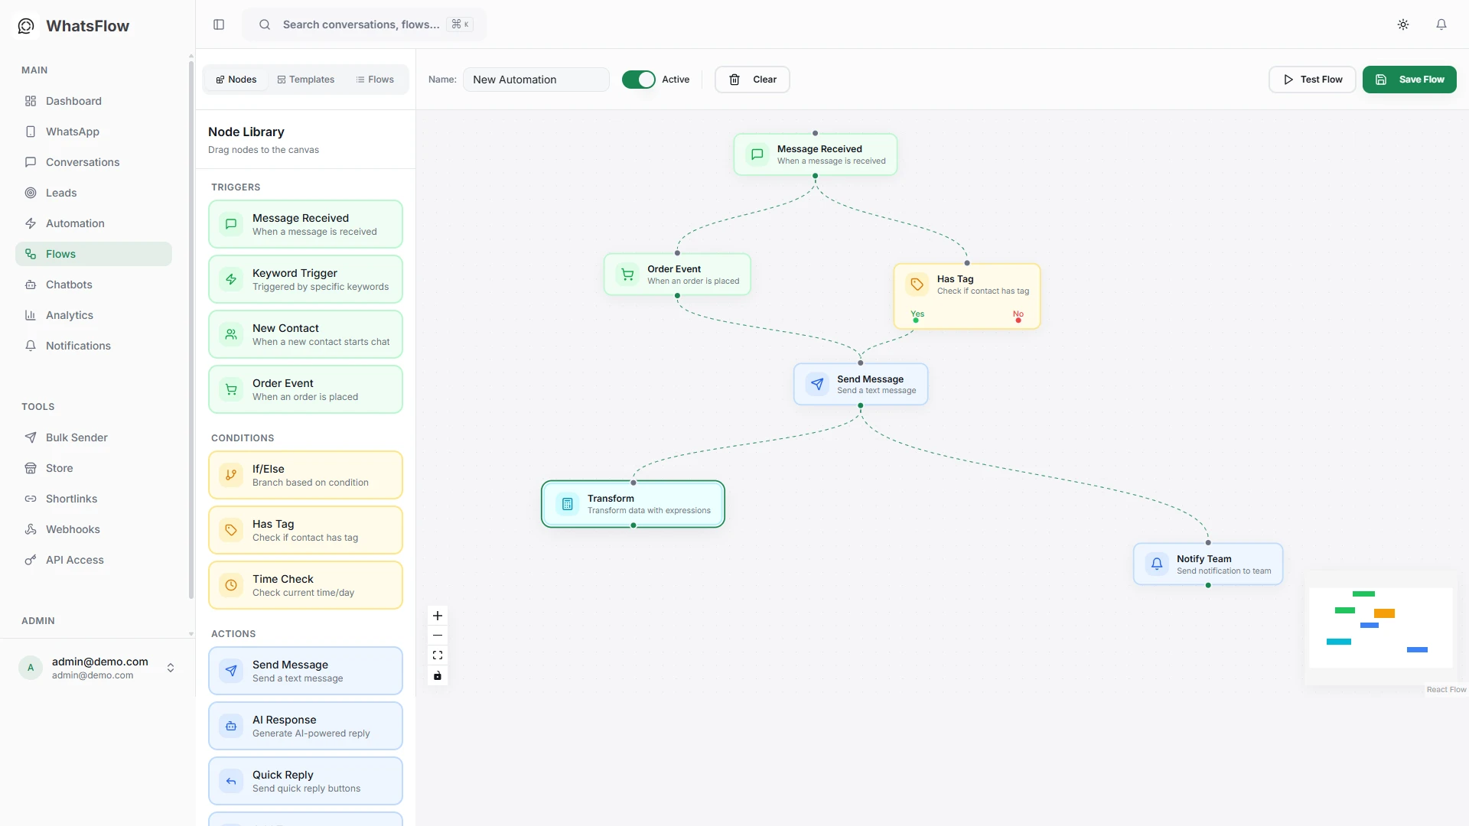The height and width of the screenshot is (826, 1469).
Task: Switch to the Nodes tab
Action: (x=236, y=80)
